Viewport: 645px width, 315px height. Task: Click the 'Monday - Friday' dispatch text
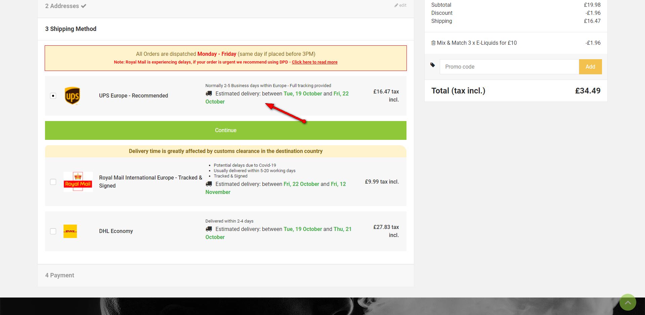click(x=217, y=54)
